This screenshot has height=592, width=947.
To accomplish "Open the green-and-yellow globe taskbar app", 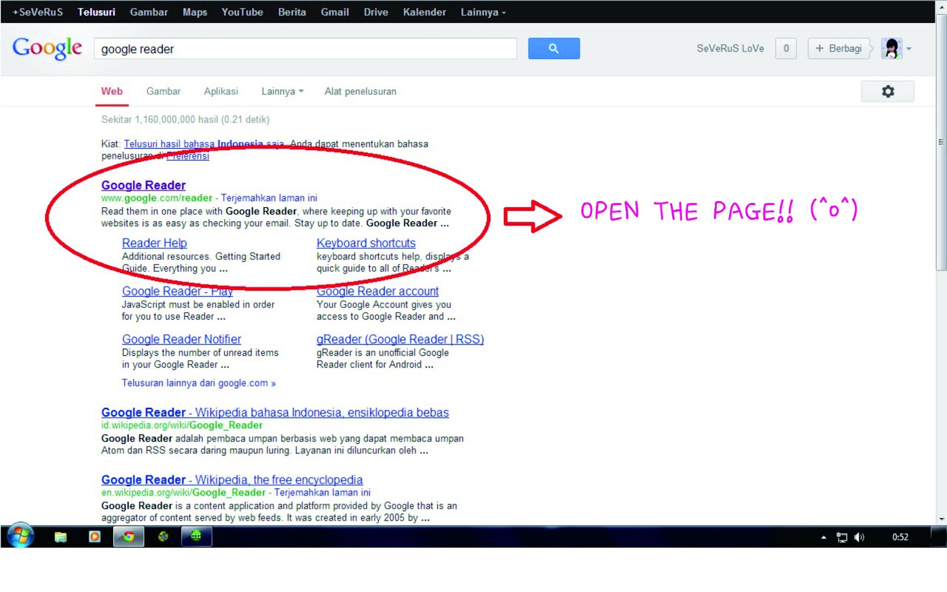I will pos(163,536).
